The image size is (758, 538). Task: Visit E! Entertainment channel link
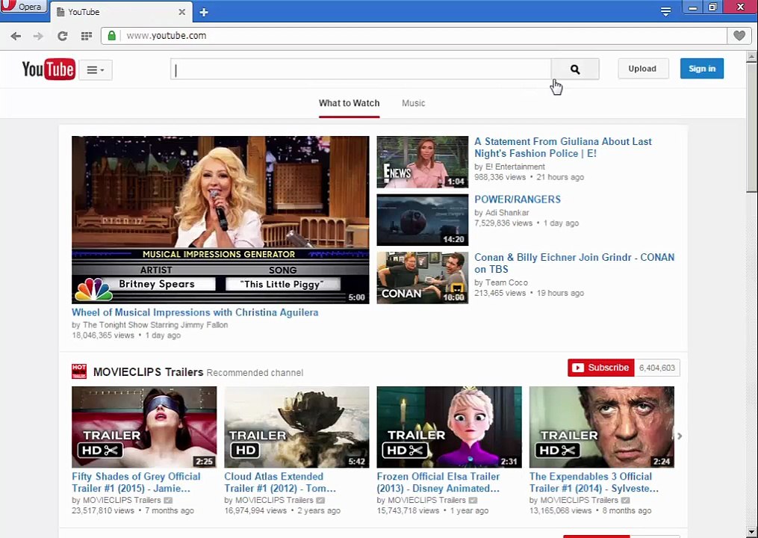[x=515, y=167]
